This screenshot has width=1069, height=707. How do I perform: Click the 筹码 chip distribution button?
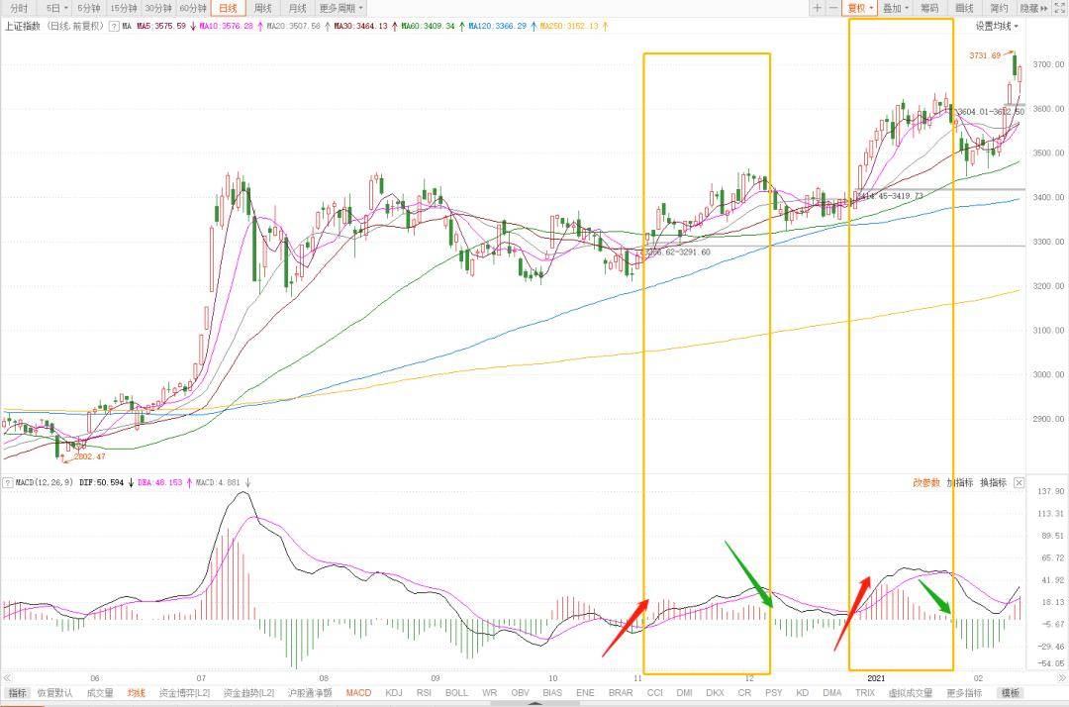pos(929,8)
